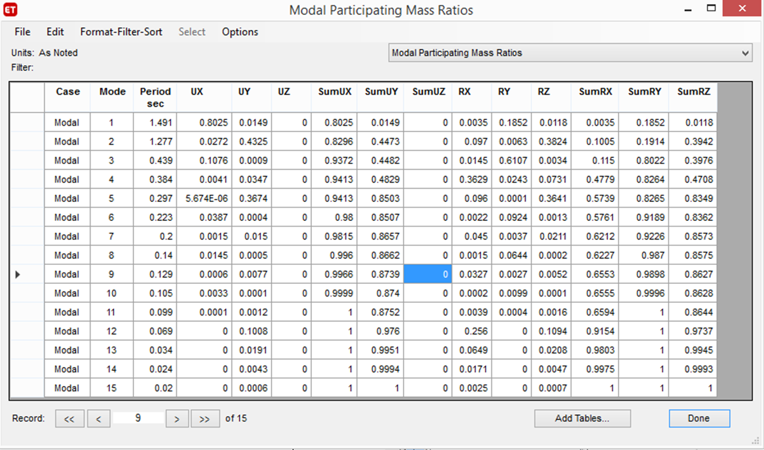764x450 pixels.
Task: Select the highlighted SumUZ cell in mode 9
Action: tap(427, 275)
